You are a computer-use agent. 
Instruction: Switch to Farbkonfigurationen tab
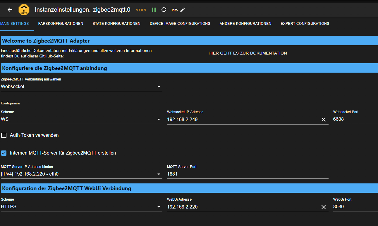point(61,24)
